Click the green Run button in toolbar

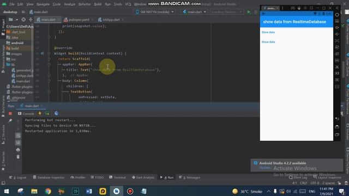click(249, 12)
